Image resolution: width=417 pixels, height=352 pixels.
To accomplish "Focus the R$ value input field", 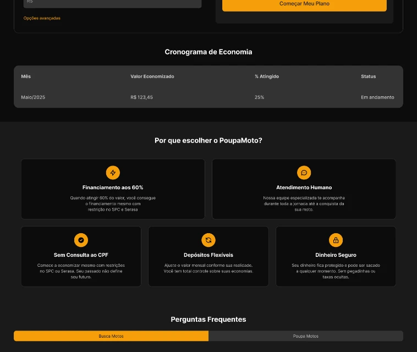I will click(112, 3).
